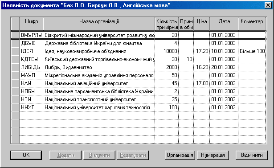Confirm the dialog with the OK button
The width and height of the screenshot is (274, 168).
click(26, 155)
